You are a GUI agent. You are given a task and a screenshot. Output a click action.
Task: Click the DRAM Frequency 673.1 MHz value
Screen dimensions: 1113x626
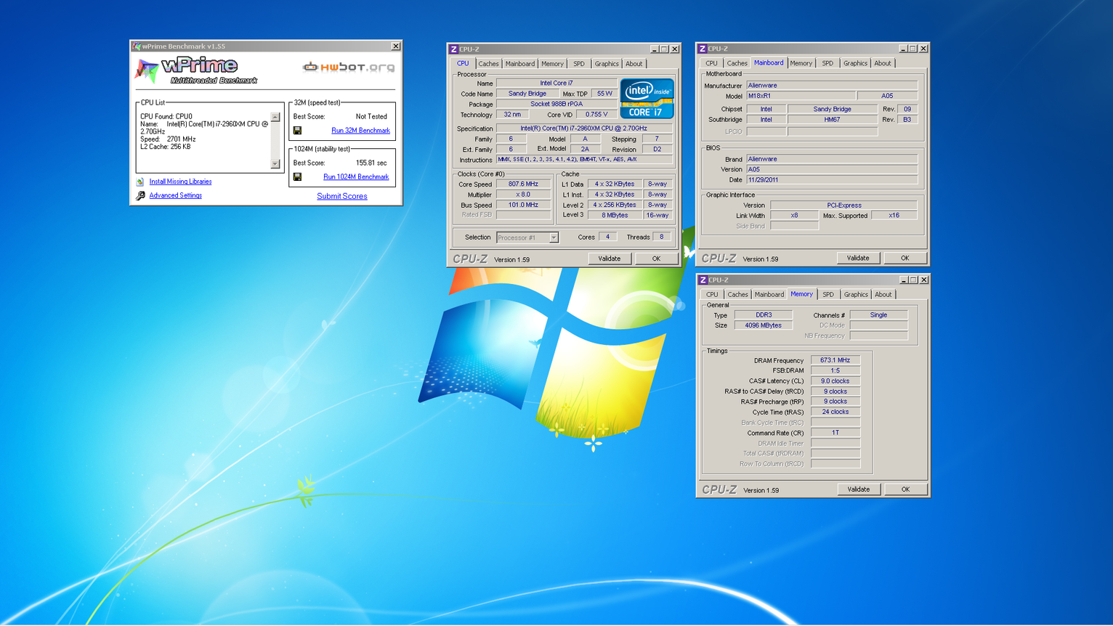tap(835, 360)
